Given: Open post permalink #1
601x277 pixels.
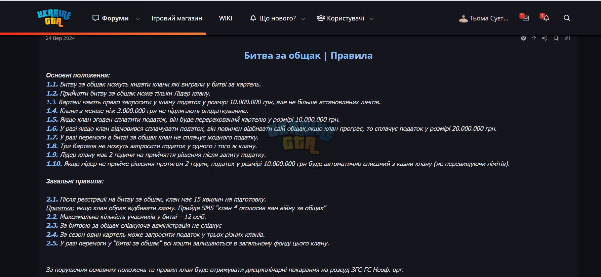Looking at the screenshot, I should [568, 38].
